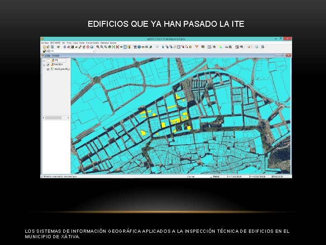Choose the select by rectangle tool

coord(178,47)
